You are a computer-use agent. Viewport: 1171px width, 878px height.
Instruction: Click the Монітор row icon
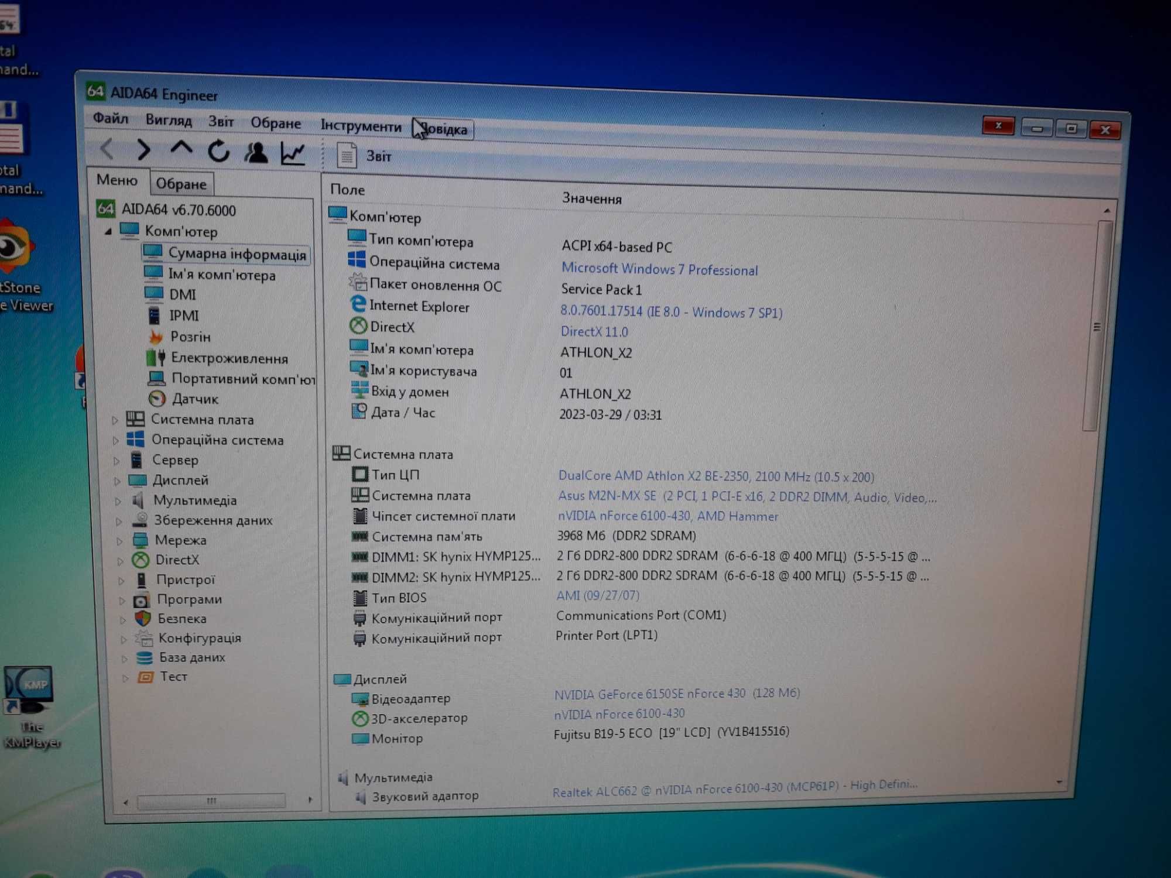[360, 738]
